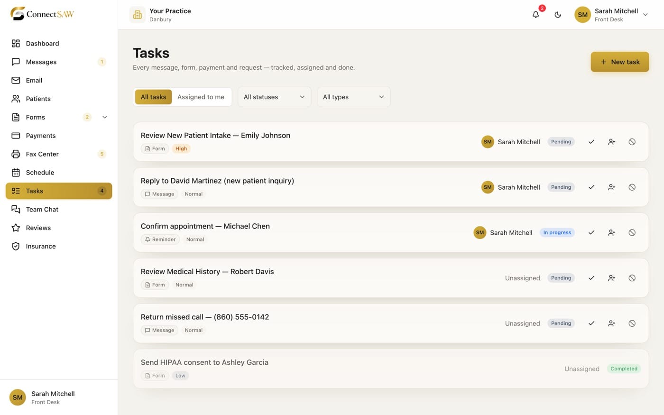Open Fax Center in sidebar
This screenshot has height=415, width=664.
[x=59, y=154]
